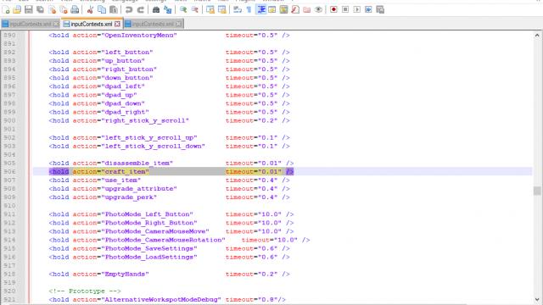Open the function list panel
The image size is (543, 305).
pyautogui.click(x=295, y=9)
